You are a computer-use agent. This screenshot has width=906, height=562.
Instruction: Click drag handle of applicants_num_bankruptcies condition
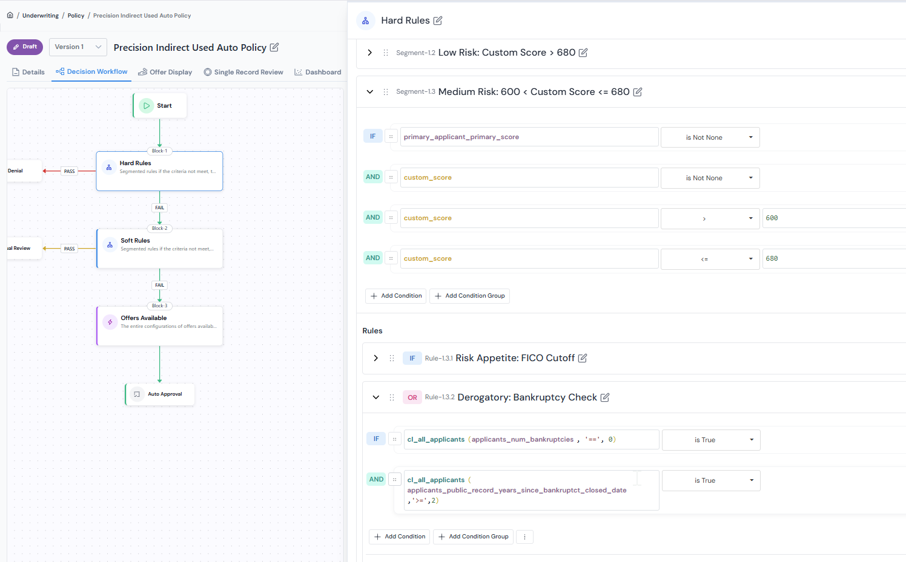(395, 439)
